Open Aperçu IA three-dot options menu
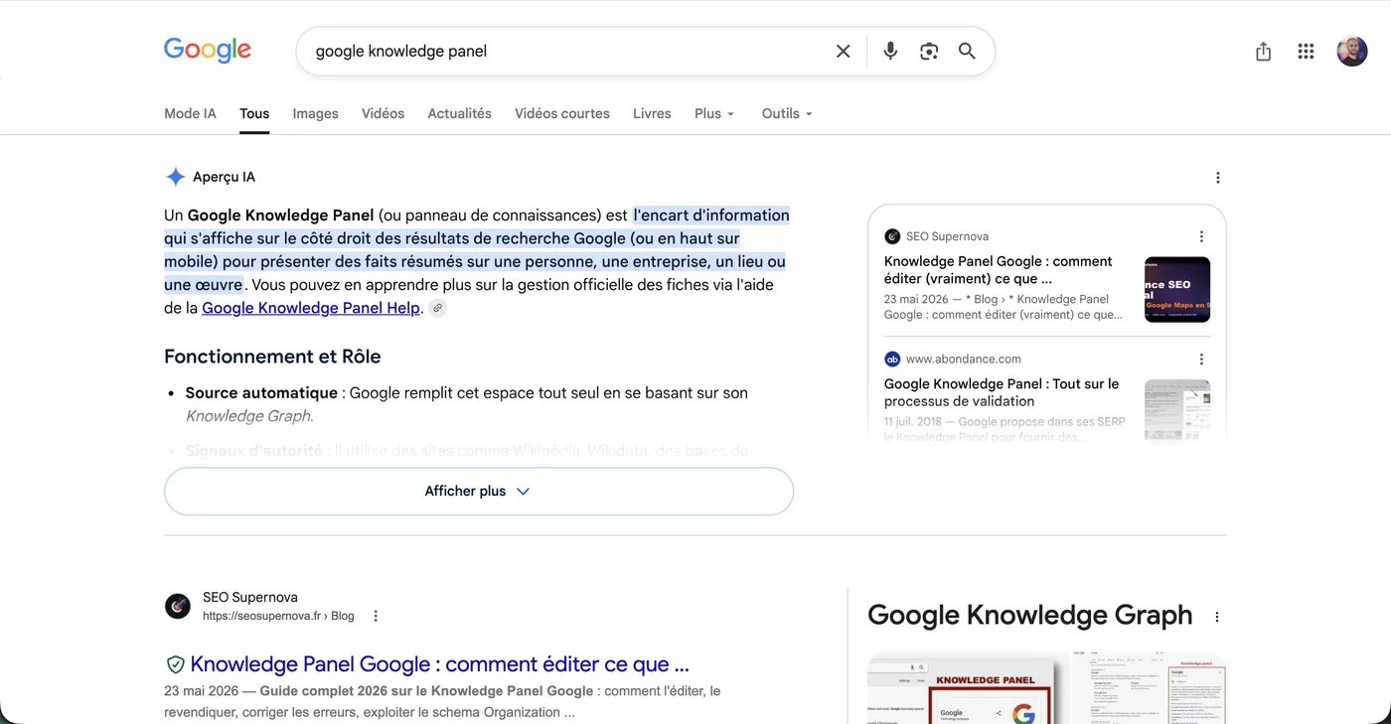 pos(1218,178)
